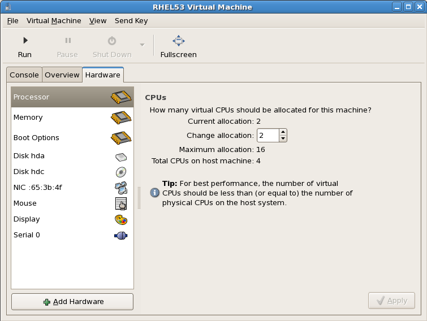Click the Fullscreen toolbar icon
Viewport: 427px width, 321px height.
[178, 41]
